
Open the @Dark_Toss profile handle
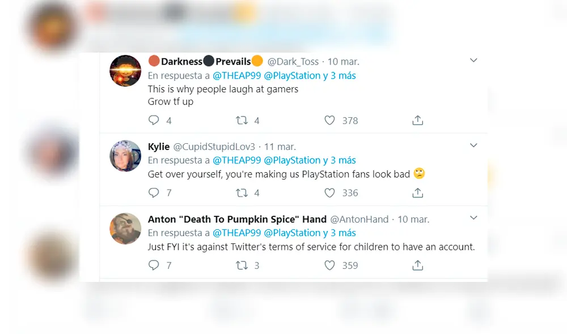click(294, 61)
